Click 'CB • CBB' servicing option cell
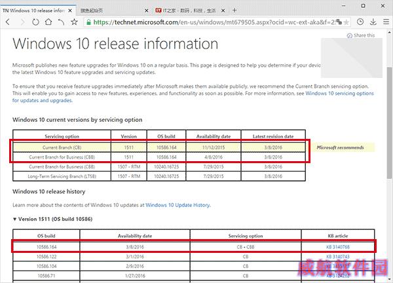 click(x=246, y=247)
